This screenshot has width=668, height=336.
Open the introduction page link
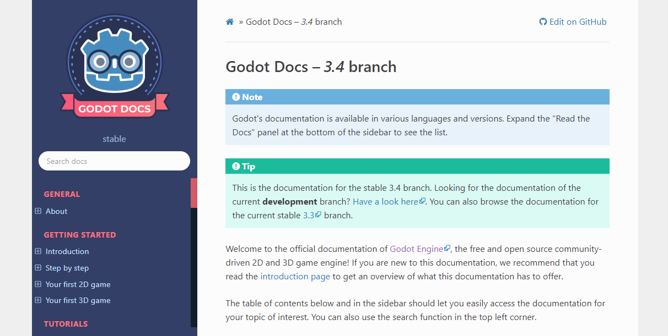point(295,276)
